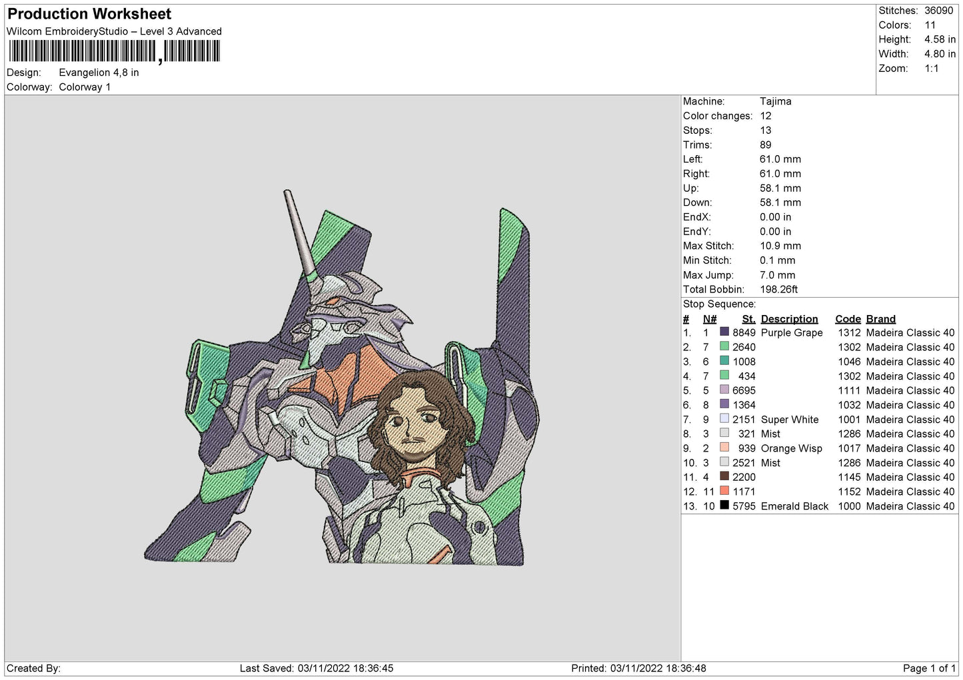Click the Color changes value '12'

pos(766,116)
